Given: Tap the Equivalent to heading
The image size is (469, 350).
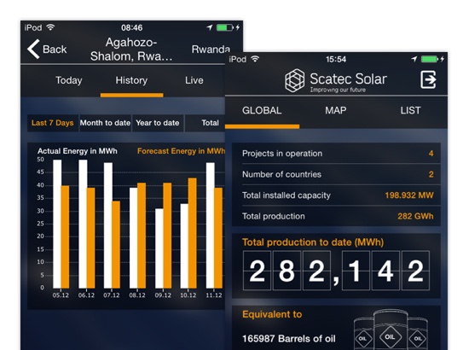Looking at the screenshot, I should [272, 314].
